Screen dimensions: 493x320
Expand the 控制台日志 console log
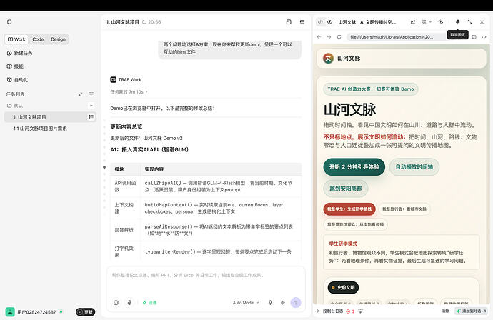[x=330, y=311]
